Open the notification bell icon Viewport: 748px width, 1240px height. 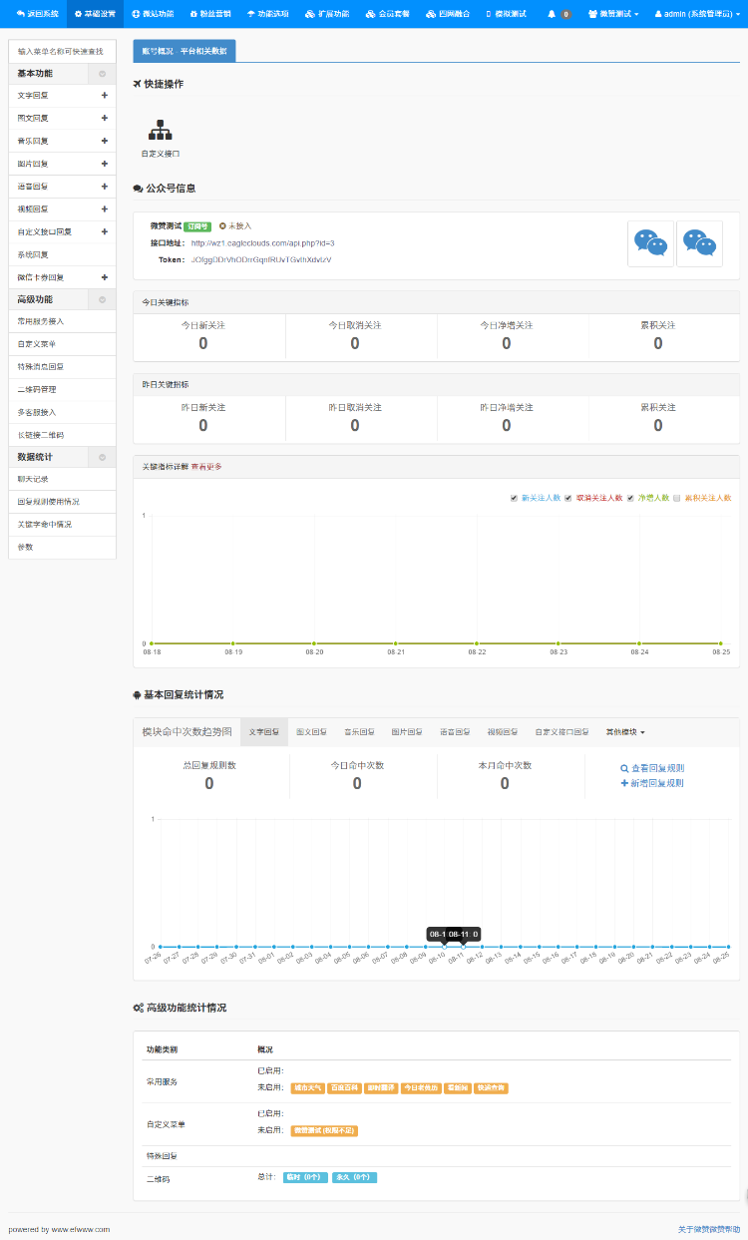coord(553,14)
